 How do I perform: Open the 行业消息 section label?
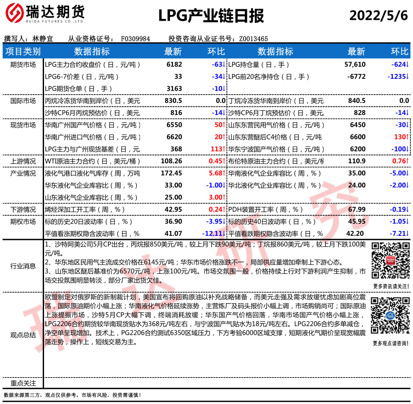(x=23, y=265)
